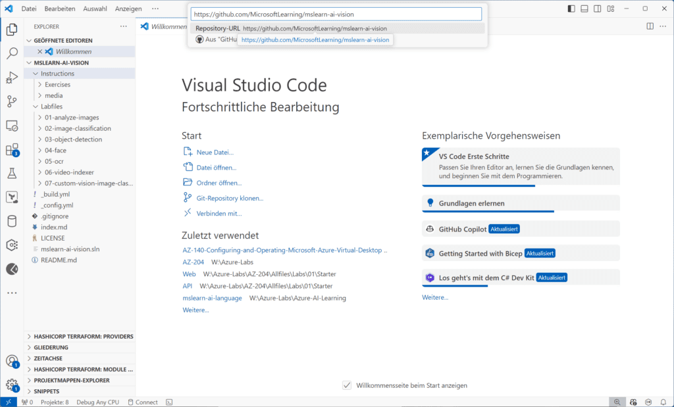Open the Anzeigen menu
This screenshot has height=407, width=674.
(128, 9)
